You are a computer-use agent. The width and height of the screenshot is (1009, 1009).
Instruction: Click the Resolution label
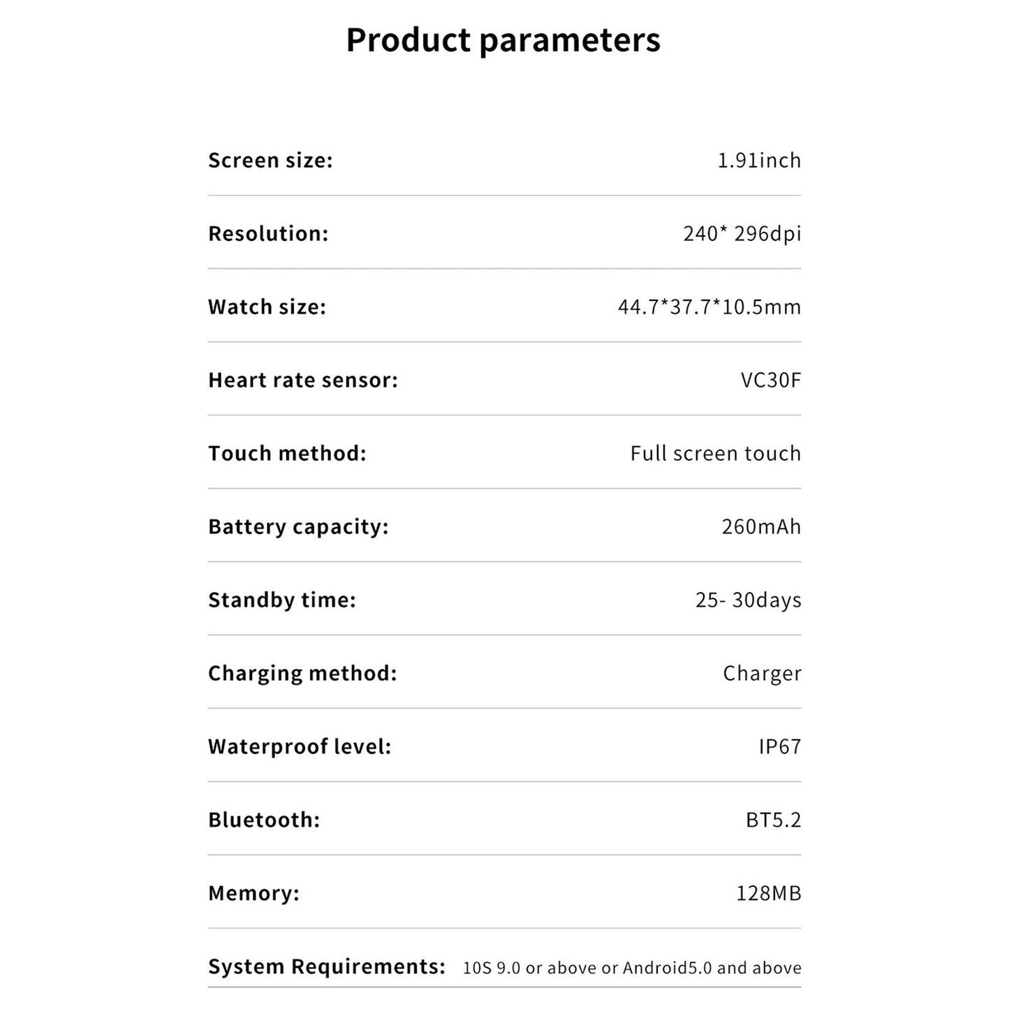click(x=268, y=234)
